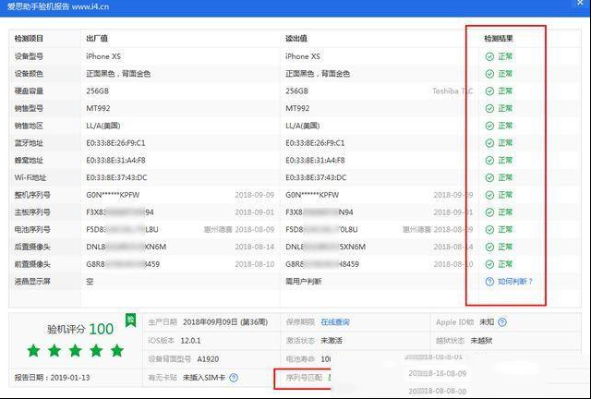591x399 pixels.
Task: Click factory date 2018-08-14 in 后置摄像头 row
Action: (x=255, y=247)
